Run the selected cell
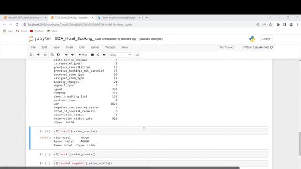This screenshot has width=301, height=169. coord(83,55)
